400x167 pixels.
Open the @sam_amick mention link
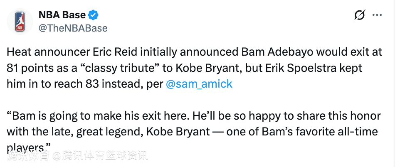coord(199,83)
